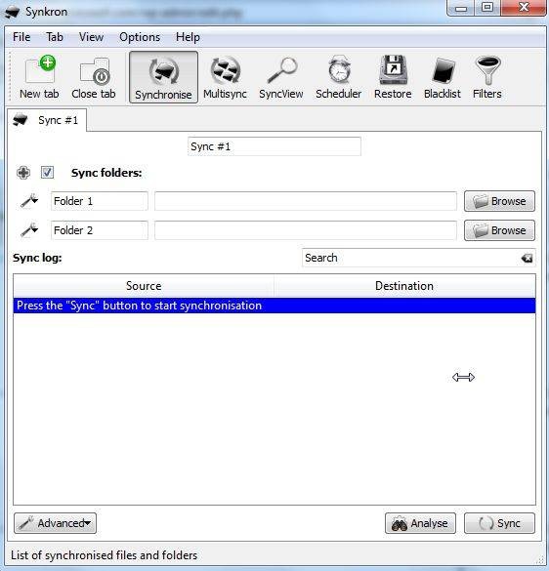Image resolution: width=549 pixels, height=571 pixels.
Task: Click the Destination column header
Action: [404, 286]
